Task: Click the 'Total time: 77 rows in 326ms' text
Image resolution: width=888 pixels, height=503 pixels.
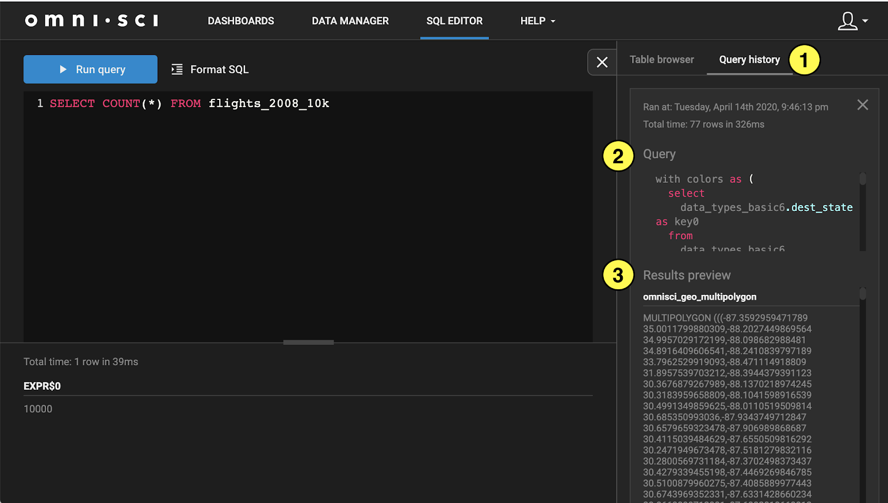Action: tap(703, 124)
